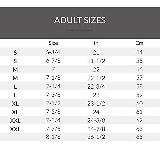Select the Size column header
Image resolution: width=160 pixels, height=148 pixels.
pos(53,43)
